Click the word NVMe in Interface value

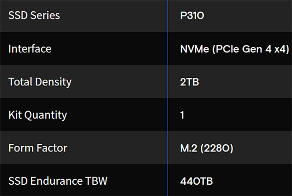(x=195, y=49)
